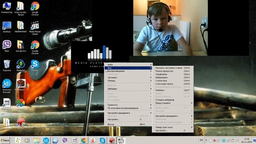The width and height of the screenshot is (256, 144).
Task: Expand 'Настройки рендеринга' in the Вид submenu
Action: [173, 116]
